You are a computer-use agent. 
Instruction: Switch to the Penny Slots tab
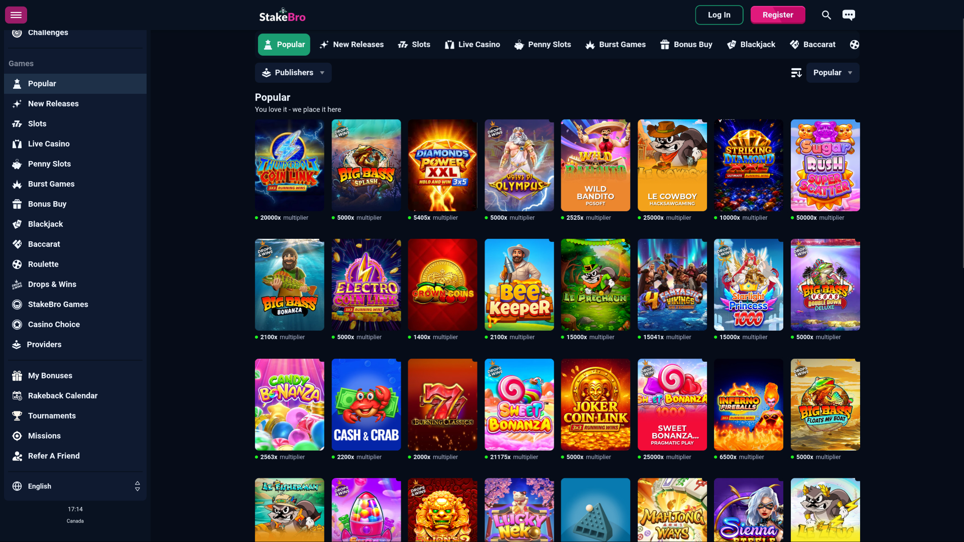(543, 45)
